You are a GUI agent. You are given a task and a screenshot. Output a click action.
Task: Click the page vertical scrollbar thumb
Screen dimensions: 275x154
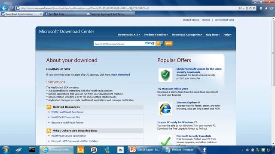point(273,53)
